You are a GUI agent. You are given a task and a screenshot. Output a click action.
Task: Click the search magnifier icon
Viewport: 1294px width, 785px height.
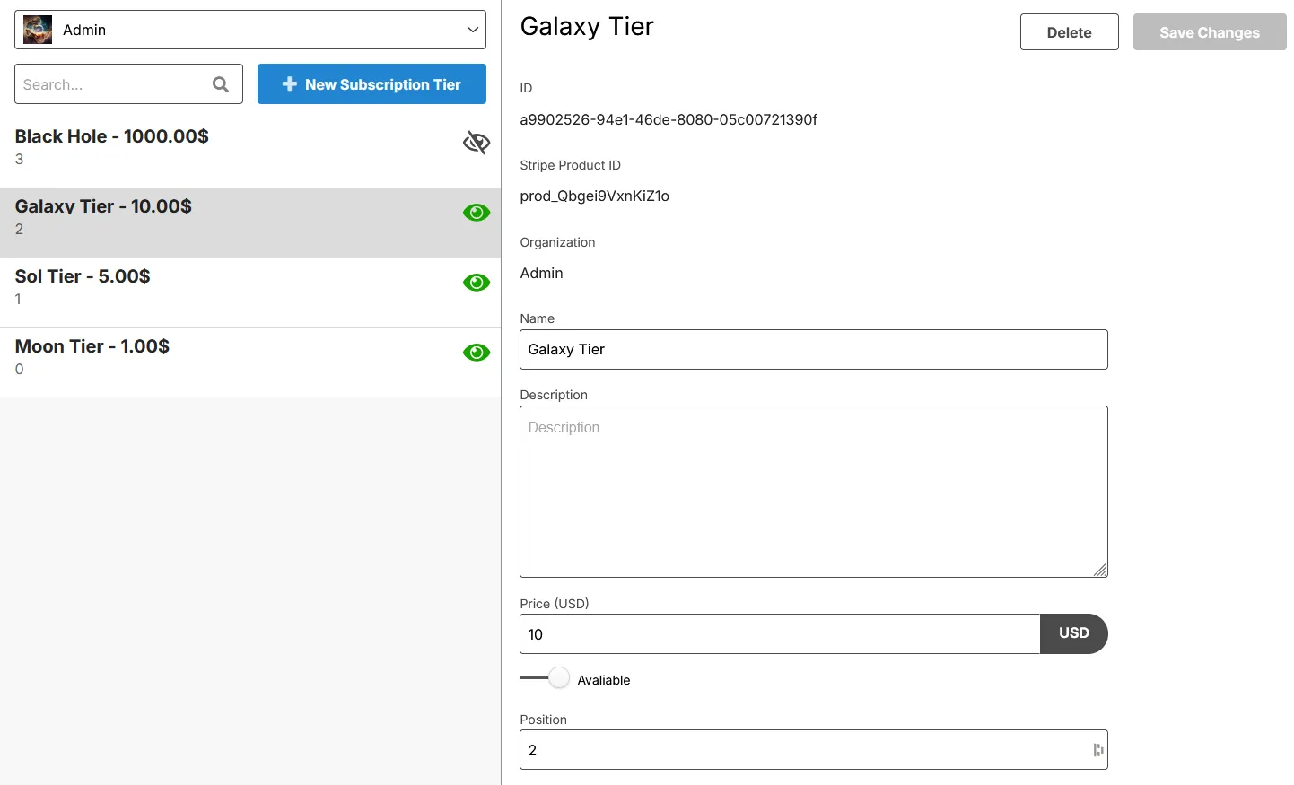tap(221, 84)
